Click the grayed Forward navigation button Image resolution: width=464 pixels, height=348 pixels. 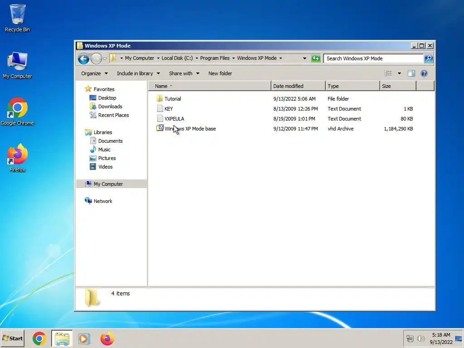96,58
